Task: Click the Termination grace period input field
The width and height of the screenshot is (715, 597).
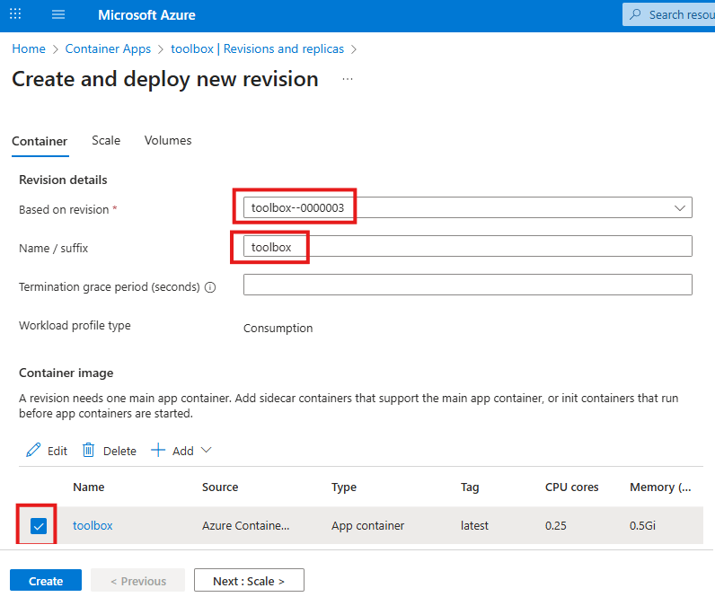Action: pos(467,285)
